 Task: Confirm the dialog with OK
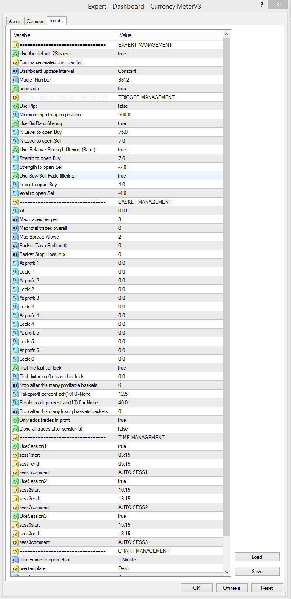(196, 588)
